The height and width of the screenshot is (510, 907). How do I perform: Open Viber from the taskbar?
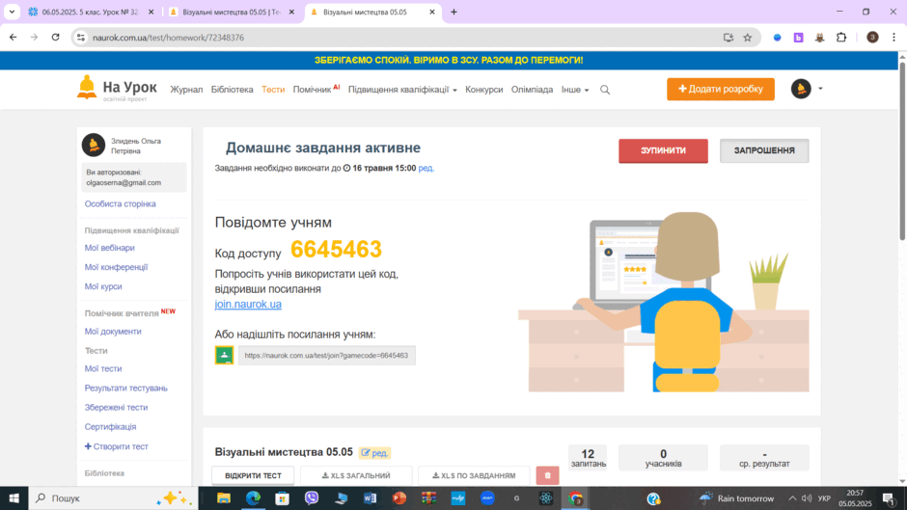coord(312,497)
